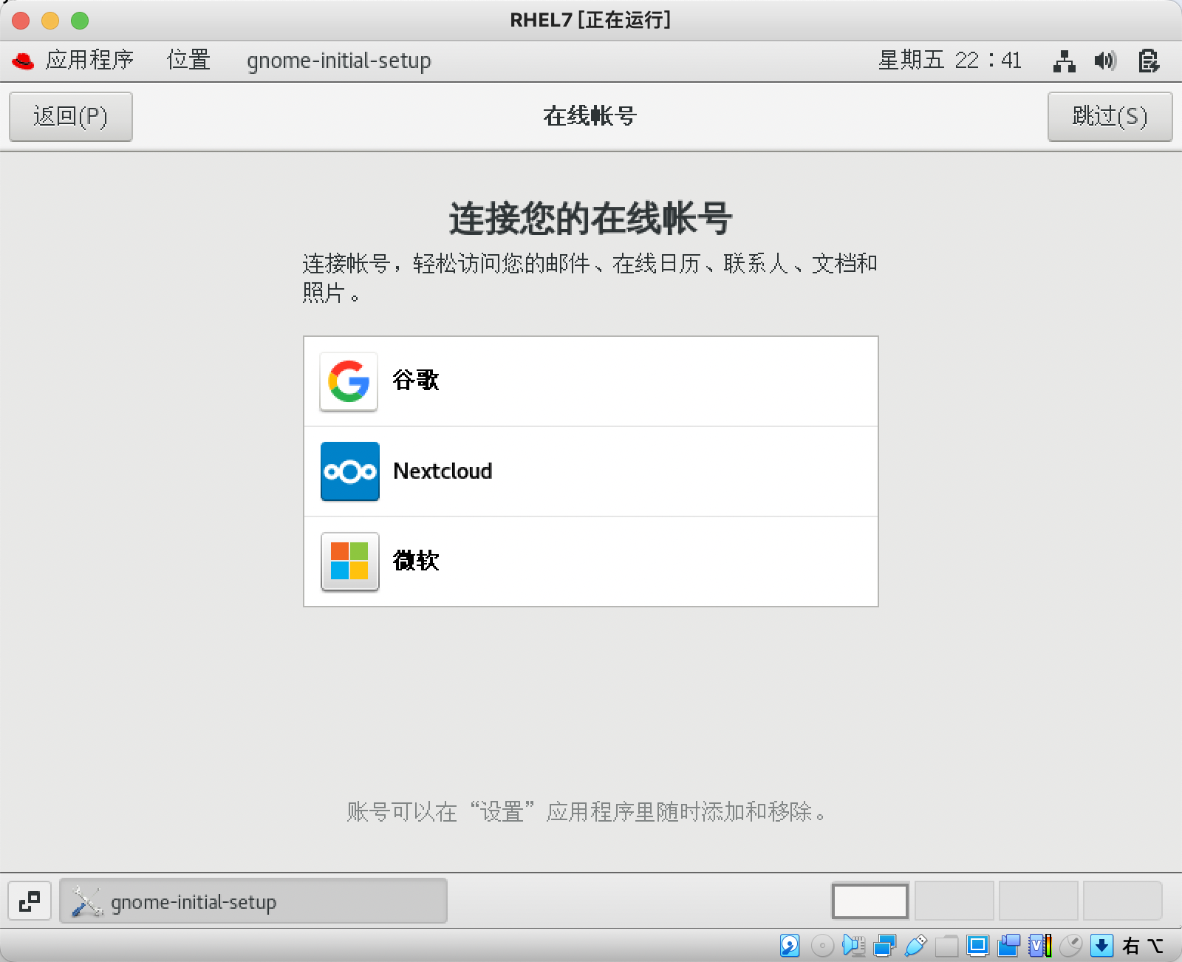
Task: Click the Red Hat logo icon
Action: click(x=23, y=61)
